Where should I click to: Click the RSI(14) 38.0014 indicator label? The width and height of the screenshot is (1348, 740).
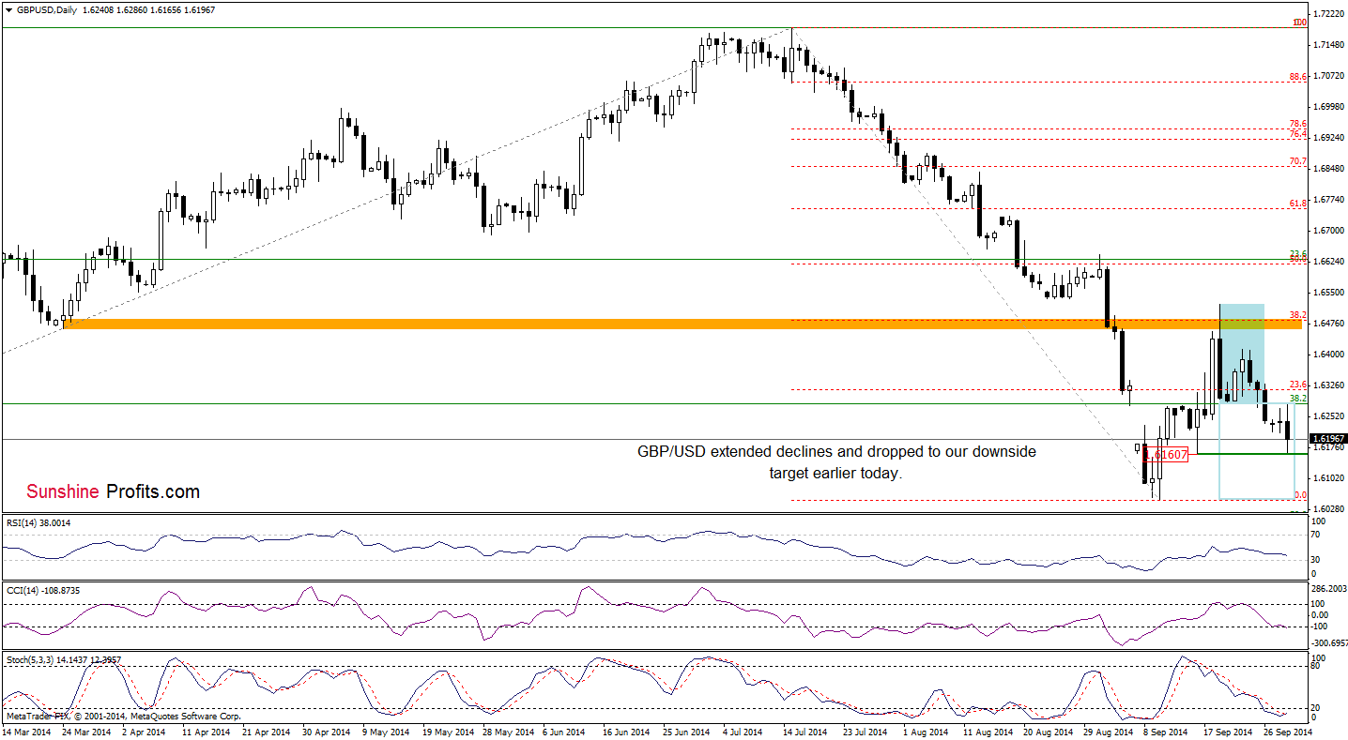[38, 522]
